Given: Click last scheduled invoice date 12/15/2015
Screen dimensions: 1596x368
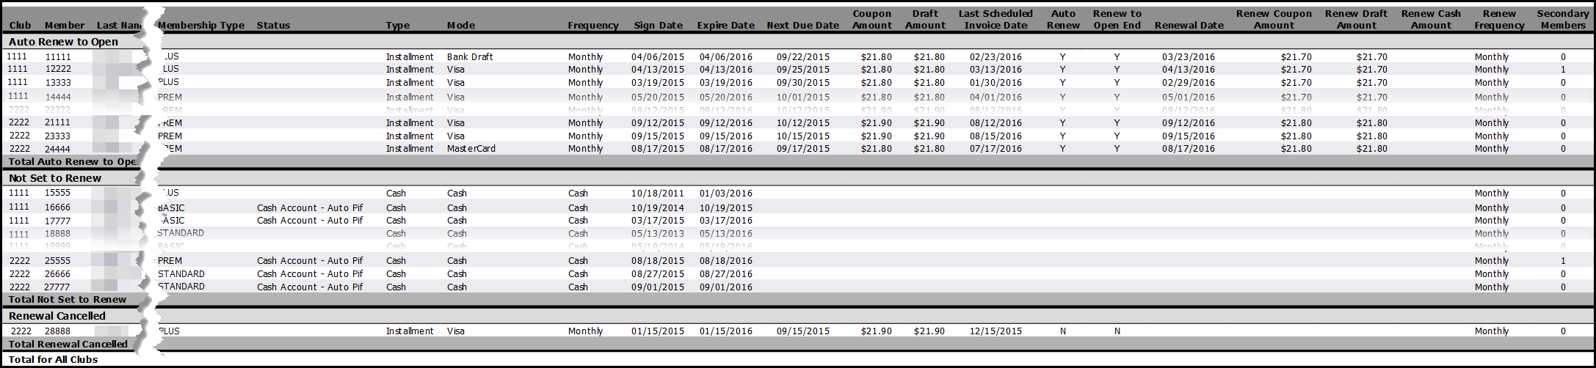Looking at the screenshot, I should [x=996, y=331].
